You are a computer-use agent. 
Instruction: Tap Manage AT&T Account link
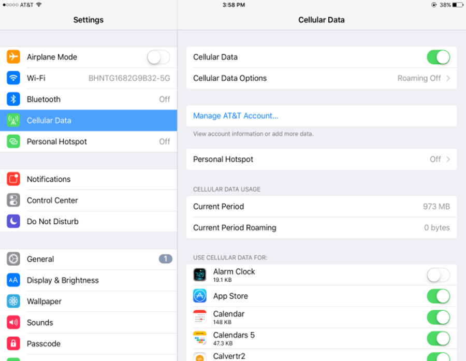tap(236, 115)
